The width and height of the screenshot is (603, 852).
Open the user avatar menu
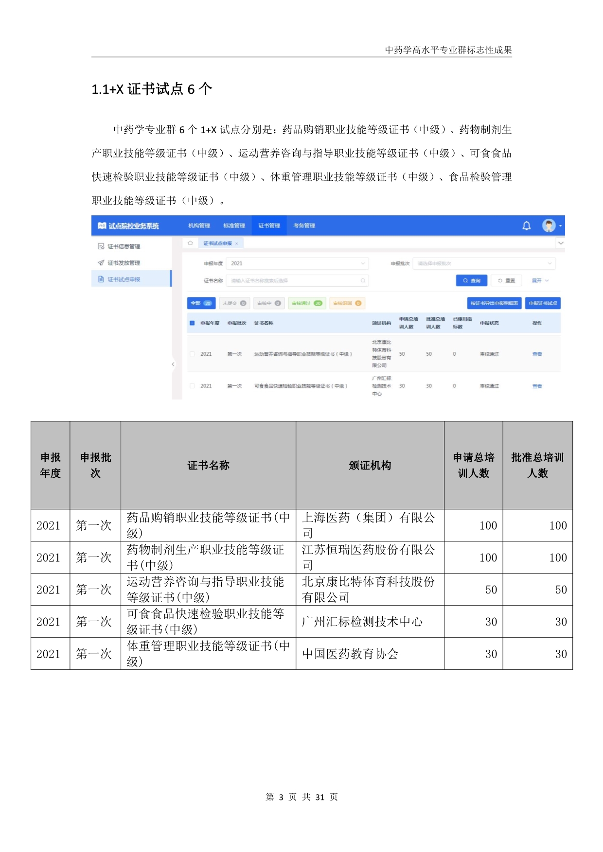(x=549, y=226)
